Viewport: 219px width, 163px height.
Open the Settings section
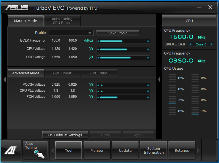[182, 150]
